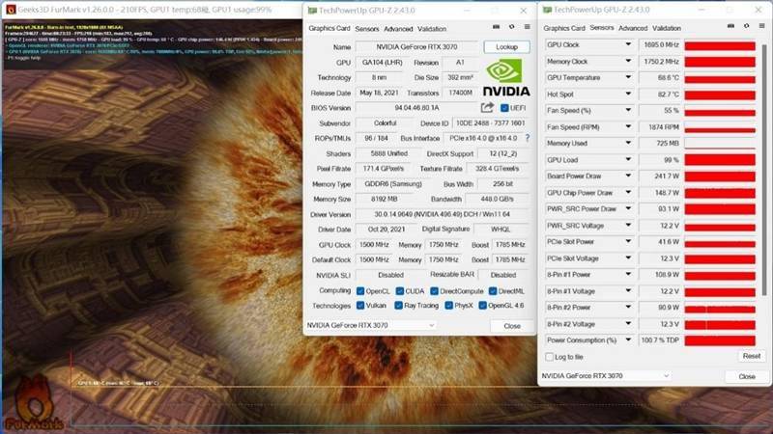Click the Lookup button in GPU-Z
Viewport: 773px width, 434px height.
(x=506, y=46)
